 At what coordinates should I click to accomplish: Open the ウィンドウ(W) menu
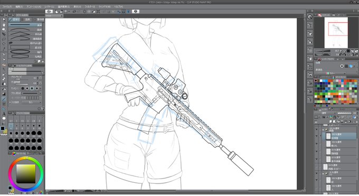click(105, 7)
